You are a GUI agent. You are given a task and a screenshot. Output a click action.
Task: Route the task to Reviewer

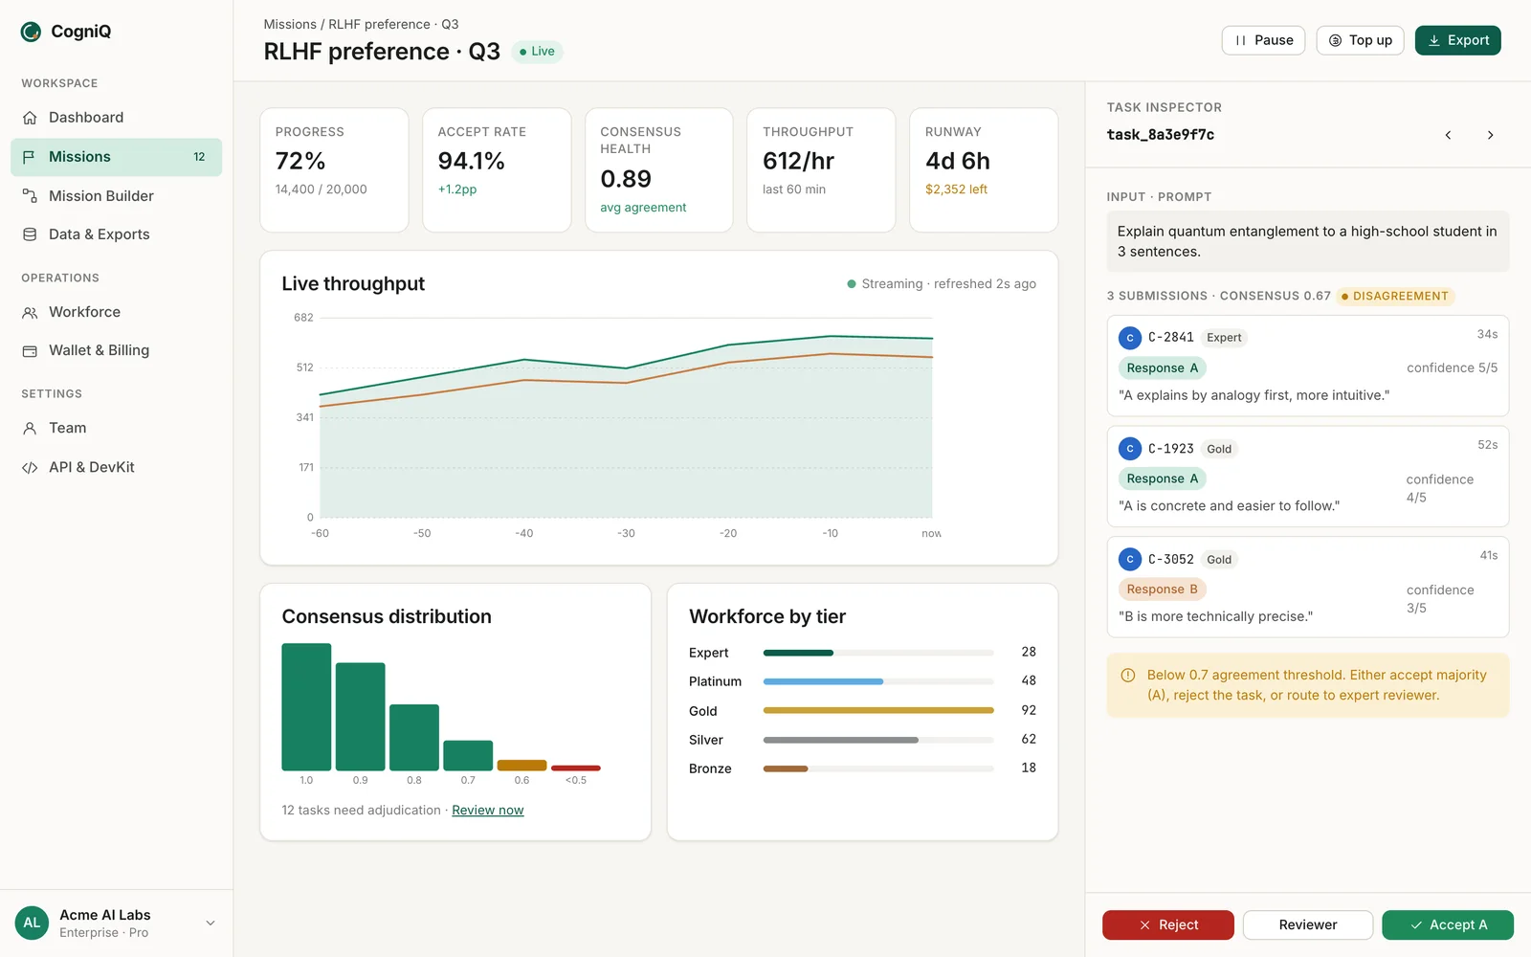pyautogui.click(x=1308, y=925)
